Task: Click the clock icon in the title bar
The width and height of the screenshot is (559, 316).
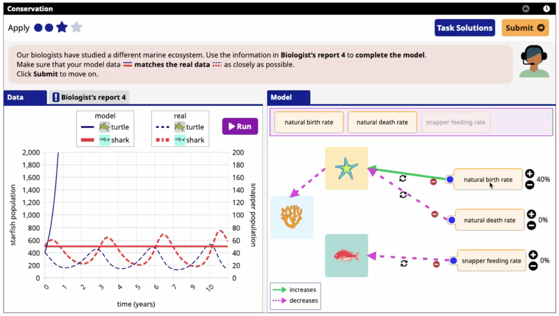Action: pos(546,9)
